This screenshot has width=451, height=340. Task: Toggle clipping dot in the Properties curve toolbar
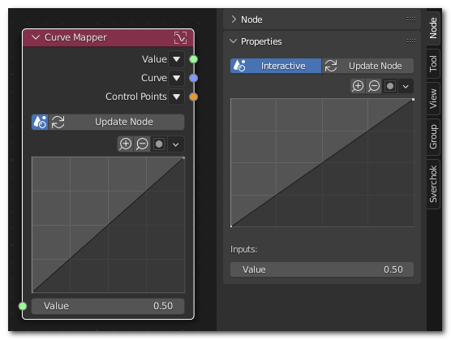pyautogui.click(x=390, y=86)
